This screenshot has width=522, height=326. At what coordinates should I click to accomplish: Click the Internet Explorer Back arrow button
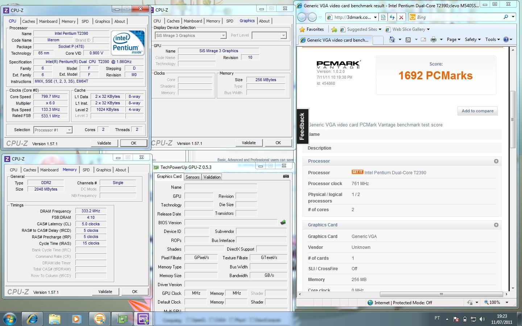pos(302,17)
